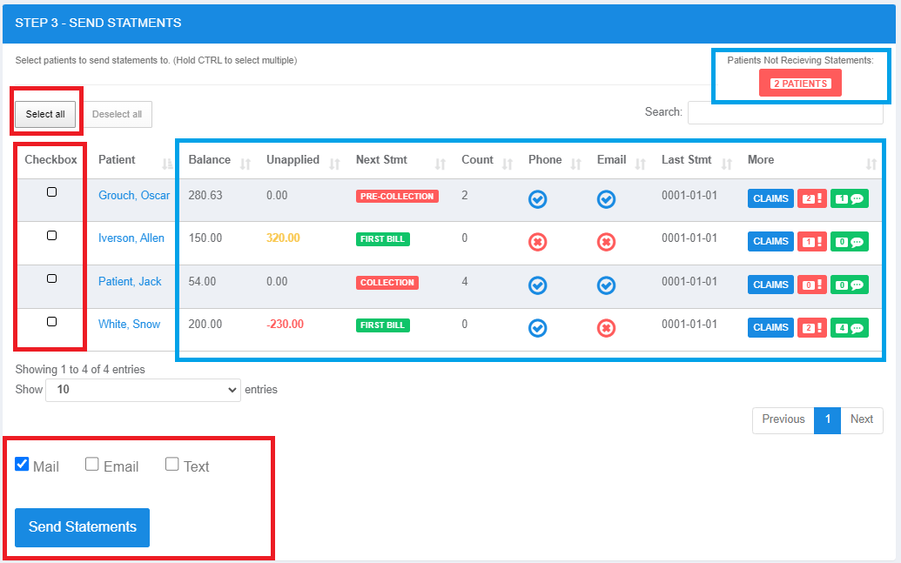Click the COLLECTION tag for Patient, Jack

coord(387,282)
